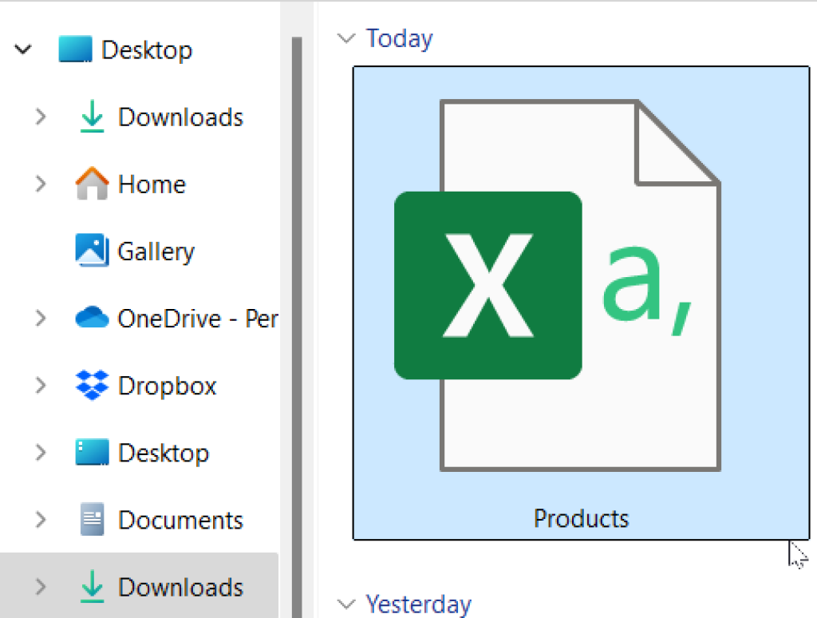Select the Products file thumbnail
The height and width of the screenshot is (618, 817).
point(581,302)
